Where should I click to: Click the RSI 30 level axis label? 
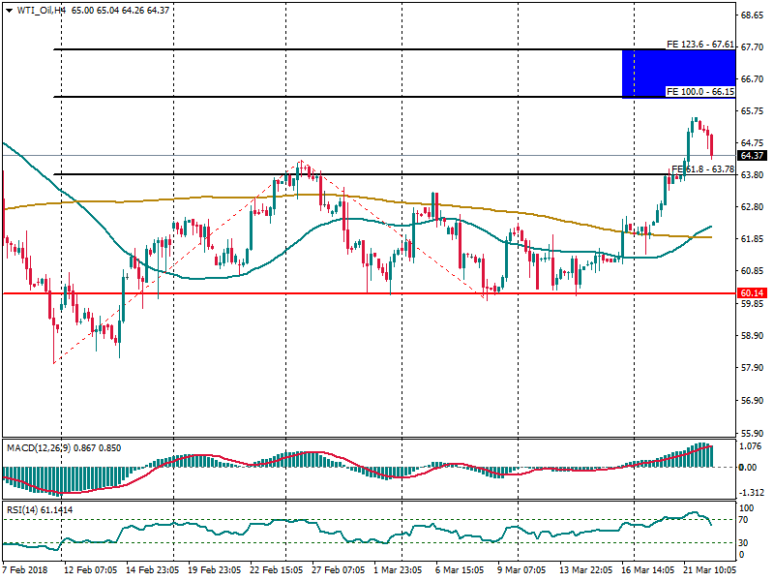(746, 542)
